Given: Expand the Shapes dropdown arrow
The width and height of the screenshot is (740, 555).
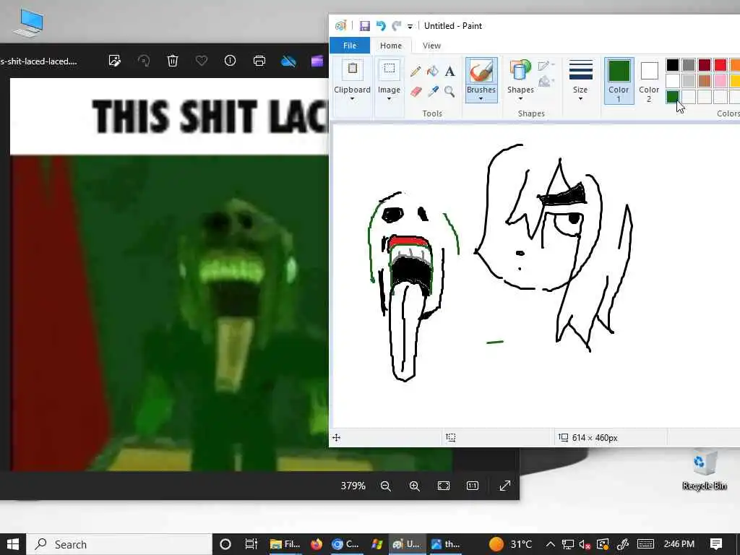Looking at the screenshot, I should point(520,98).
